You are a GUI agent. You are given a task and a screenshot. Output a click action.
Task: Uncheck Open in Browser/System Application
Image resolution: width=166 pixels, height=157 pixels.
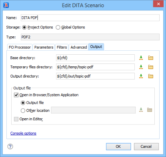(16, 95)
